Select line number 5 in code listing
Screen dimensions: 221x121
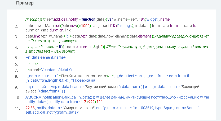tap(16, 58)
